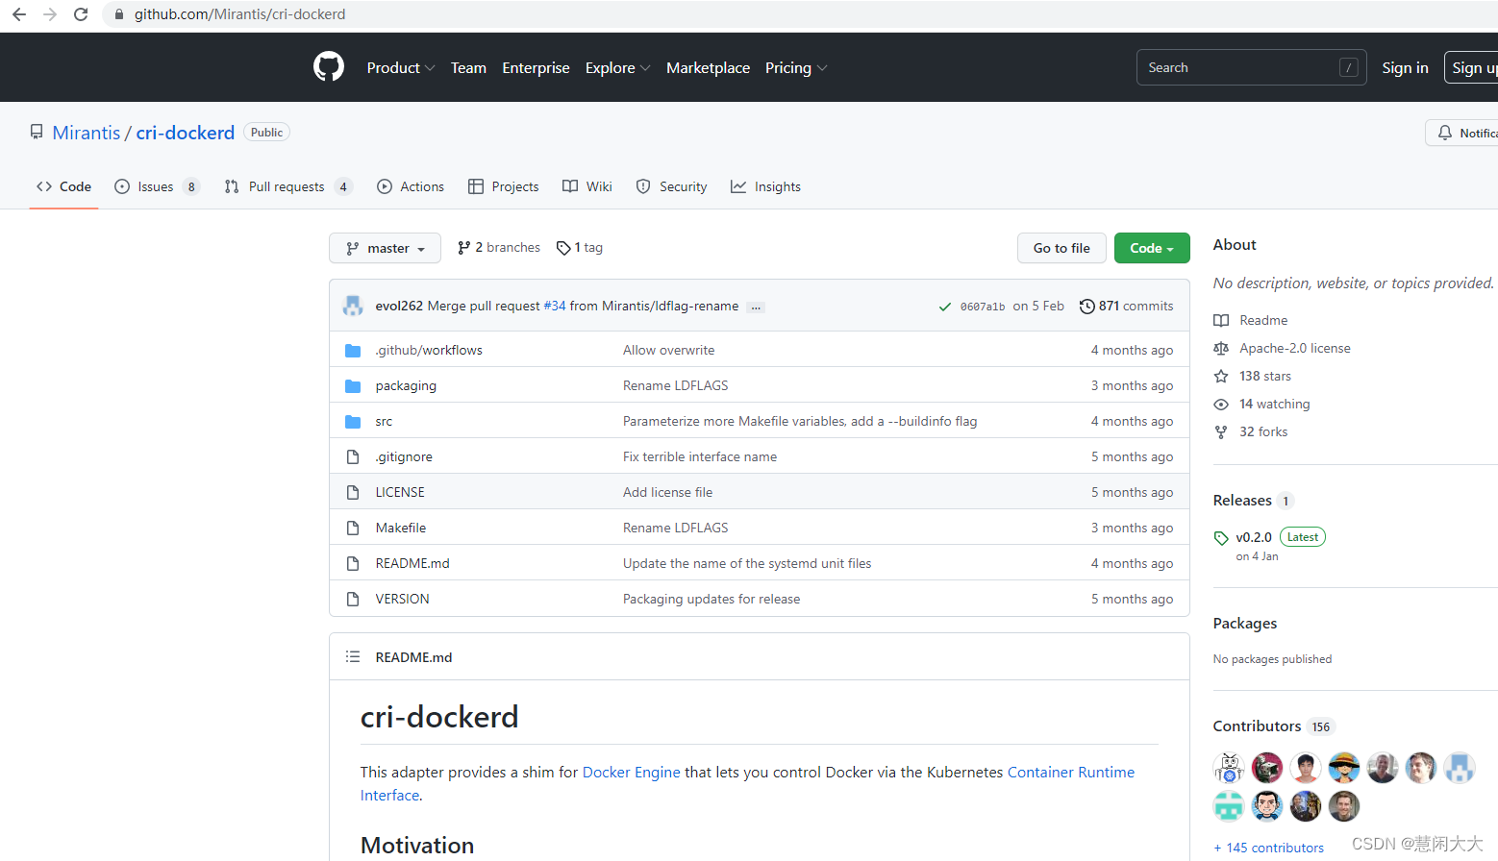The image size is (1498, 861).
Task: Click the eye icon next to 14 watching
Action: 1221,404
